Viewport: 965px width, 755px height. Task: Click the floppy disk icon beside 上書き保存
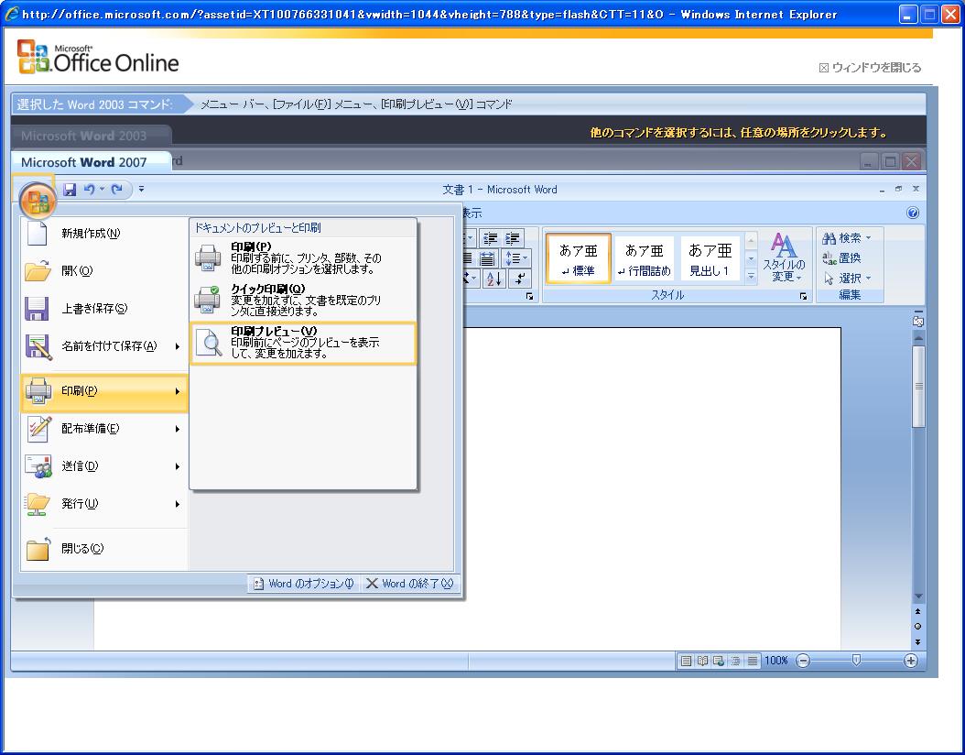pos(37,309)
